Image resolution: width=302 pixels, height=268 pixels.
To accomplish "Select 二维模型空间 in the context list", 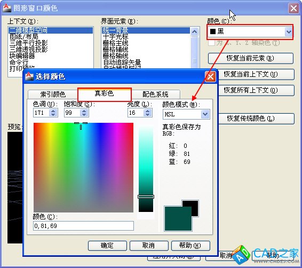I will tap(51, 30).
